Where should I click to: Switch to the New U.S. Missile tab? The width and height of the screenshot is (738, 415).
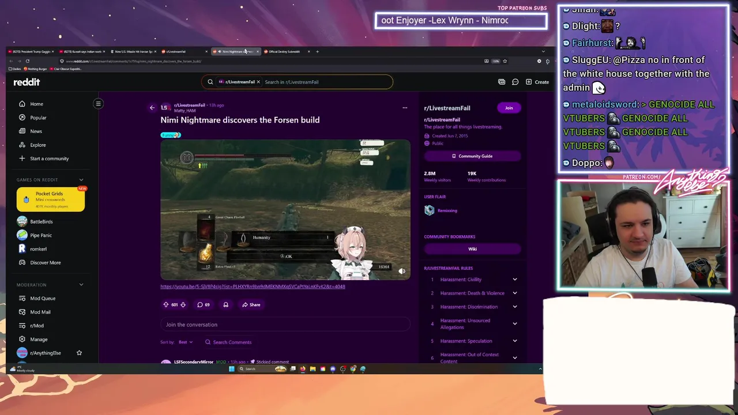pos(135,51)
